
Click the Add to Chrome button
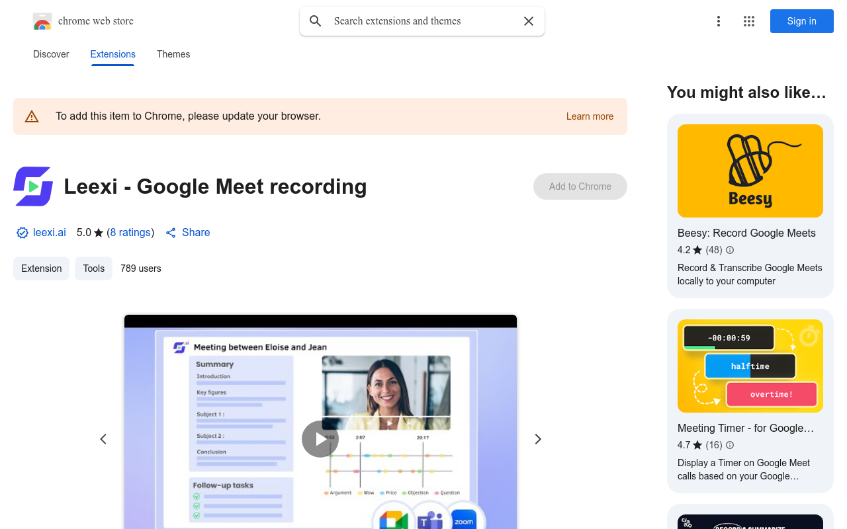click(580, 186)
